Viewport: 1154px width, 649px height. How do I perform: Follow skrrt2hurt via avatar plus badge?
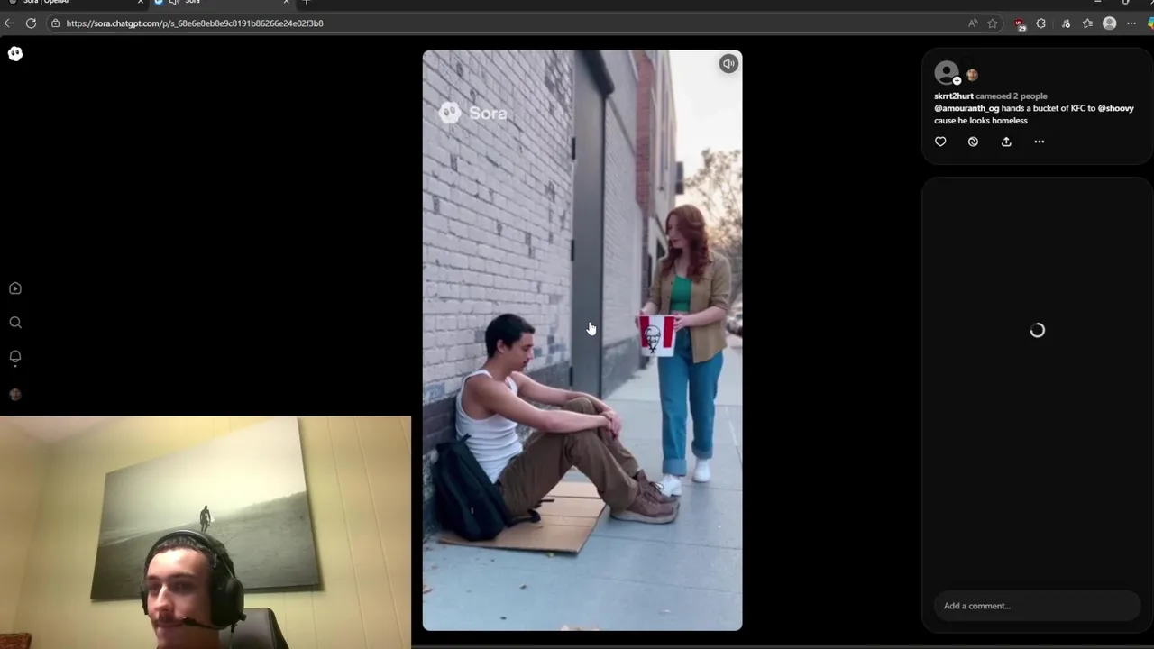tap(957, 81)
